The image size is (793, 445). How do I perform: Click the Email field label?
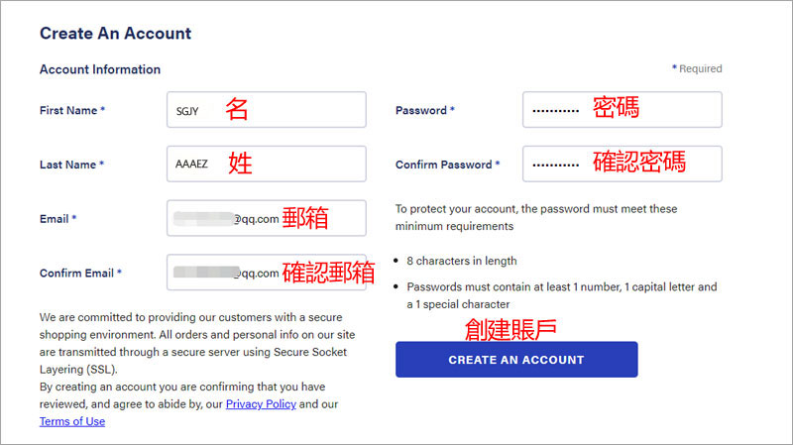57,219
